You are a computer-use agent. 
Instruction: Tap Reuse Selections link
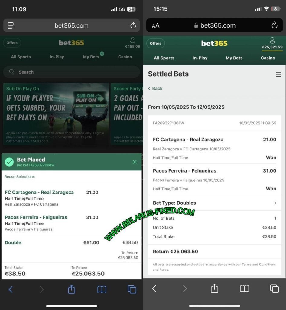(x=20, y=176)
